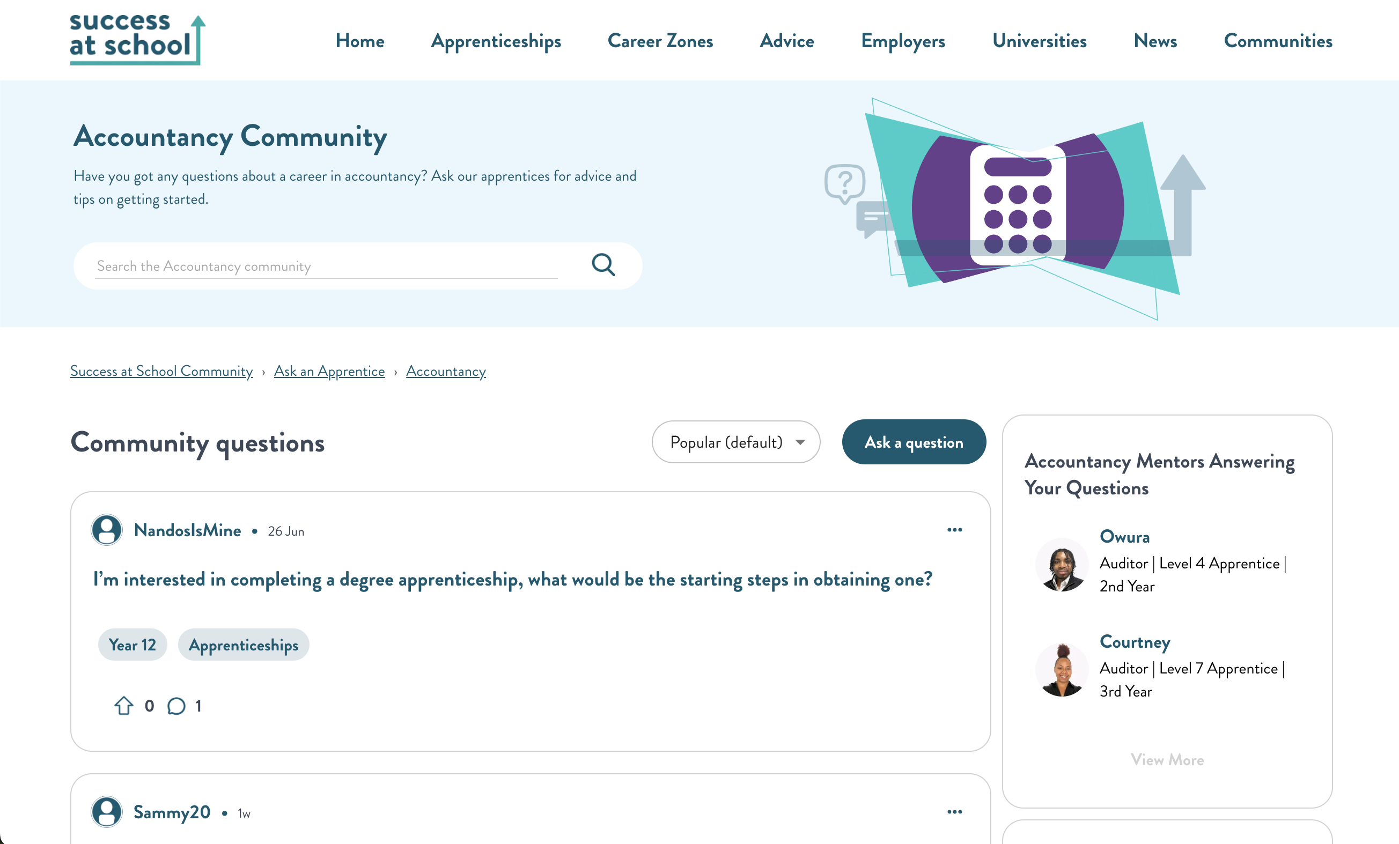Click Ask an Apprentice breadcrumb link

point(329,371)
